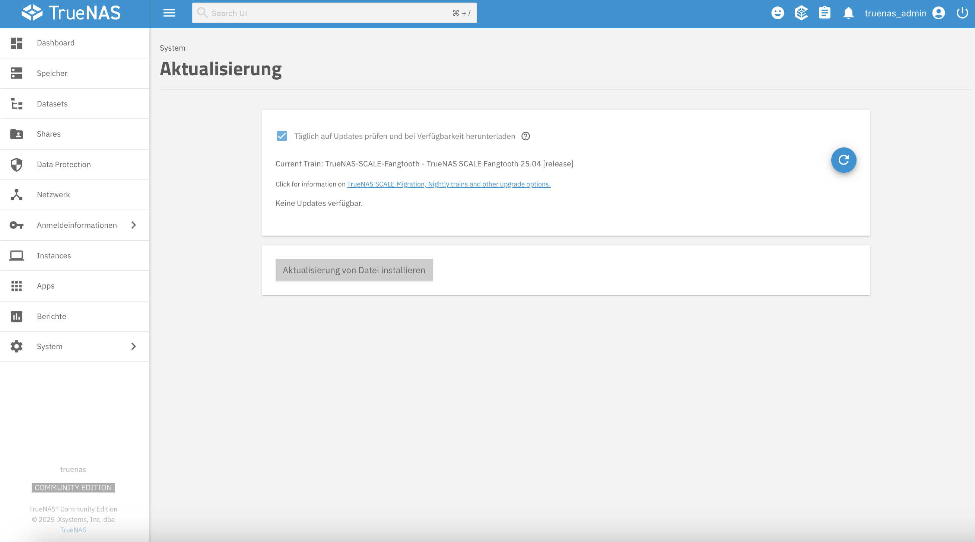
Task: Click the TrueNAS logo
Action: pos(71,13)
